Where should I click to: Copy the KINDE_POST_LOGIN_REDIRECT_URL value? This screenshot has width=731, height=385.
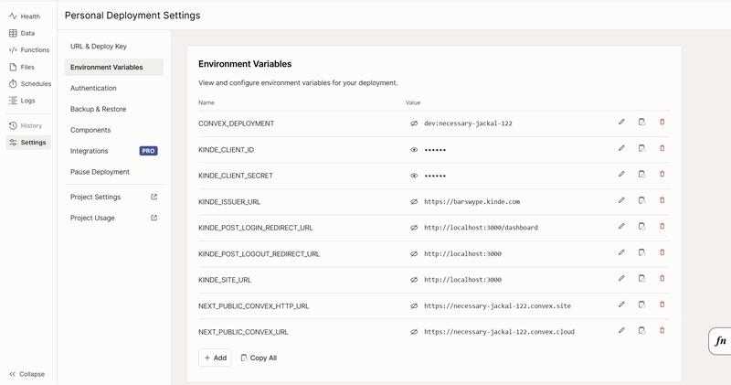pos(642,226)
